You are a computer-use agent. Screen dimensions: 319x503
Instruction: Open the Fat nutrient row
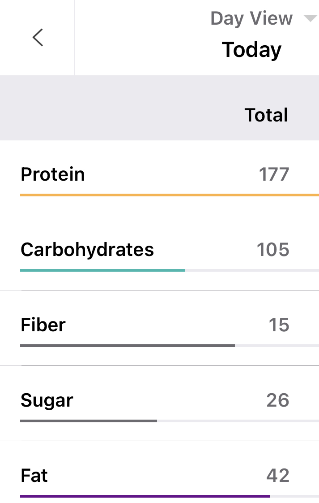pos(34,475)
